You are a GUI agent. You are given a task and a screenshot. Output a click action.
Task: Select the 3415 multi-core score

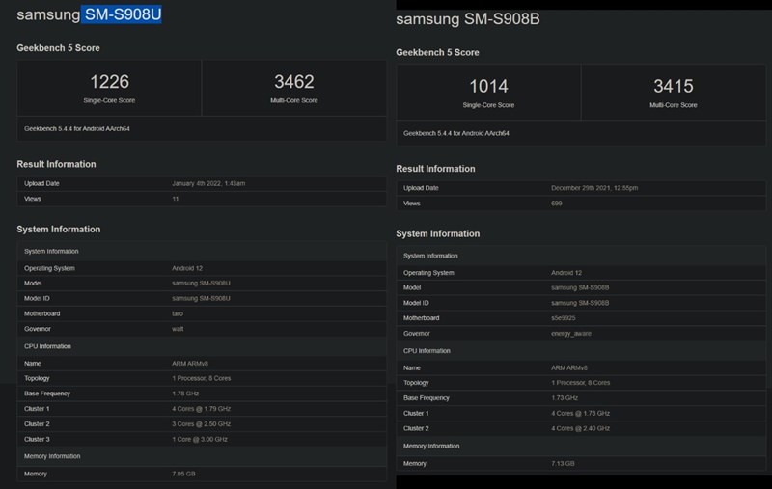(x=673, y=86)
